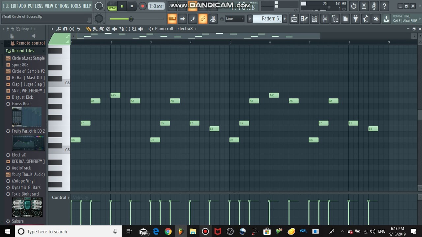Switch to SONG mode

(112, 8)
